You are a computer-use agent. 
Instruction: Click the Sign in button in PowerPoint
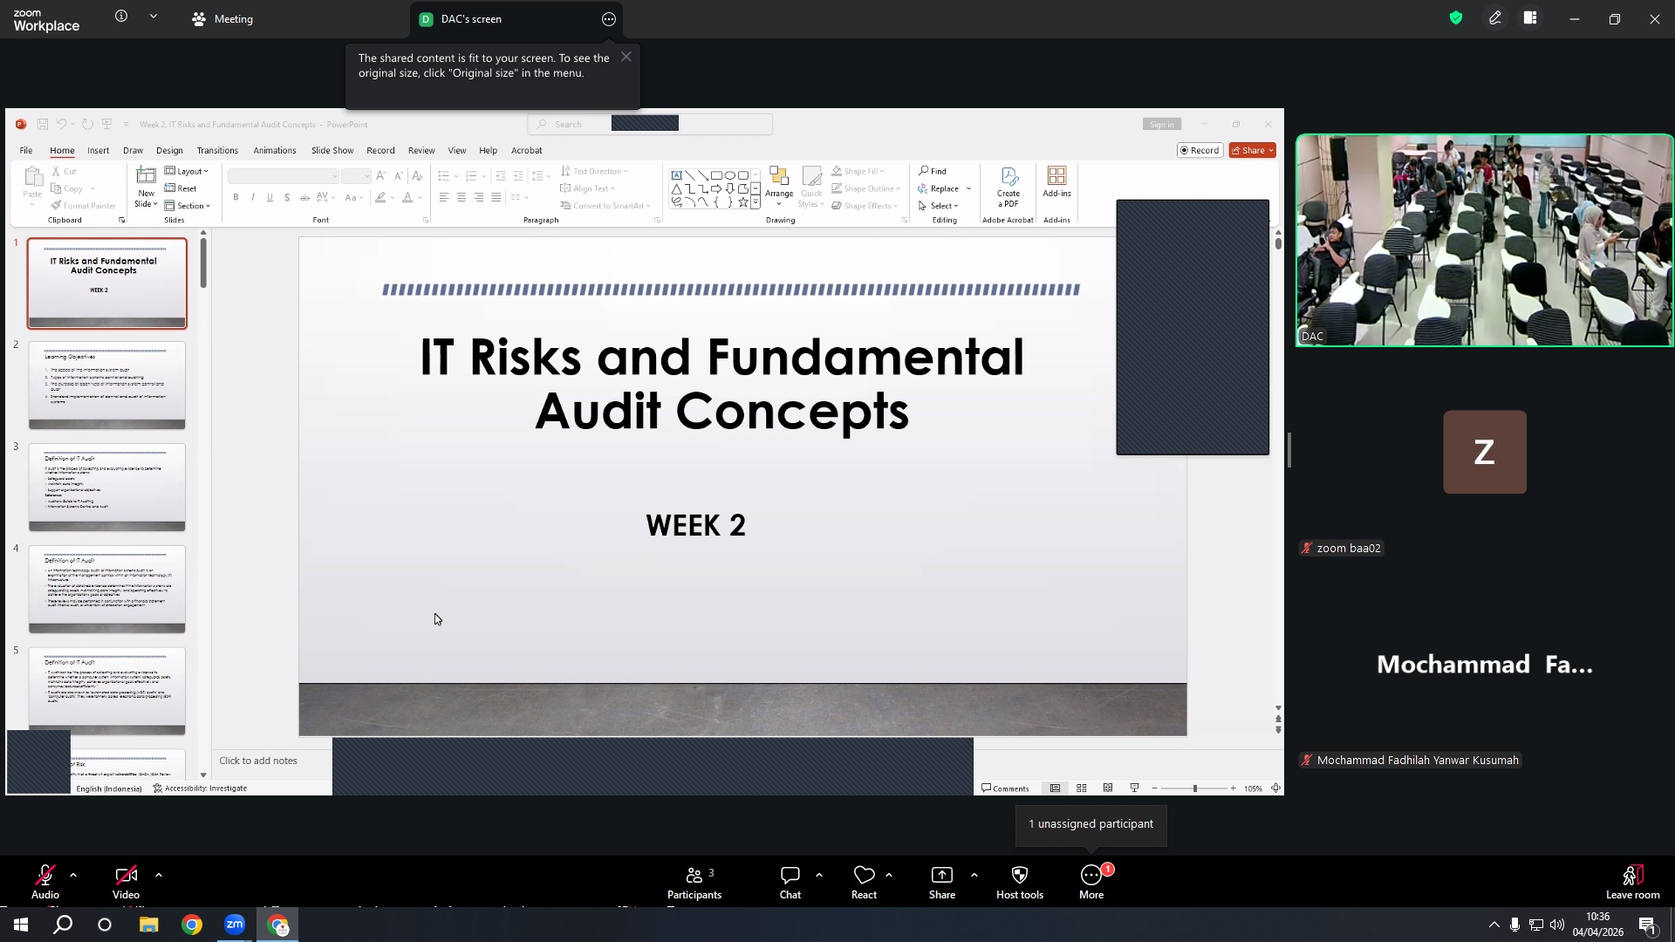[1162, 125]
